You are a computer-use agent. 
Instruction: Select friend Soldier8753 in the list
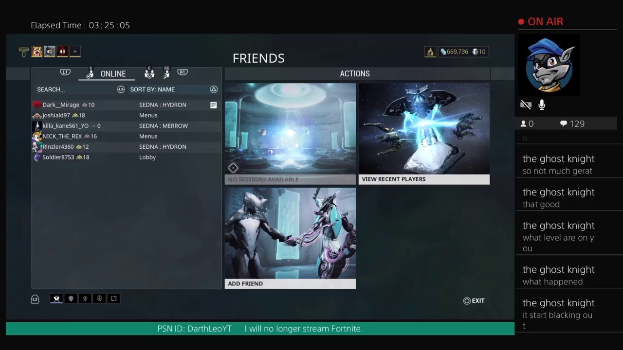coord(126,157)
